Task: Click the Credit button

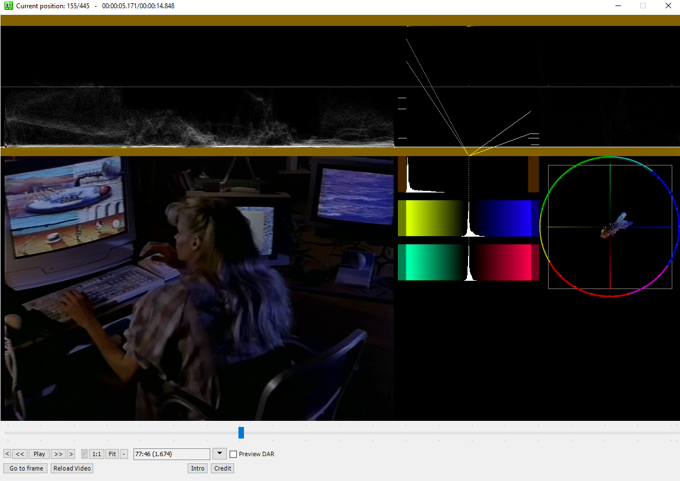Action: 222,468
